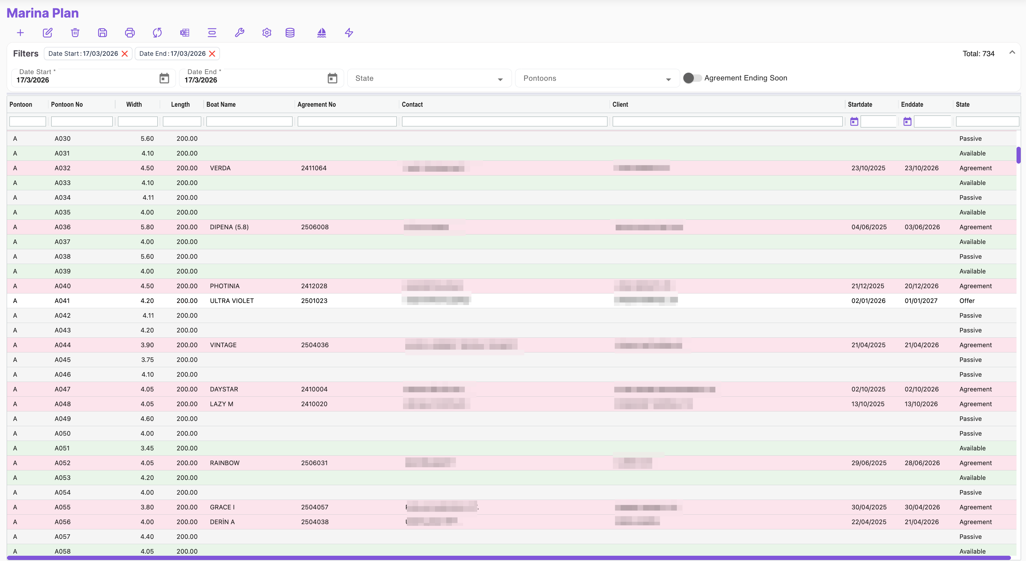
Task: Toggle Agreement Ending Soon switch
Action: click(x=692, y=78)
